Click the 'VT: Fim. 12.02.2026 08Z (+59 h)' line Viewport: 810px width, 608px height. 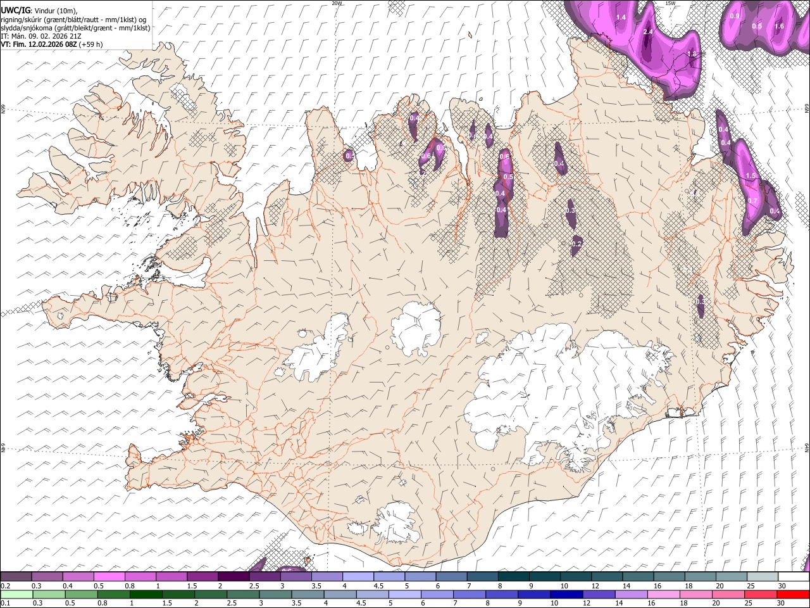(52, 44)
